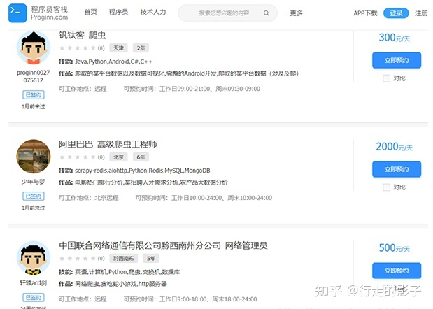This screenshot has height=309, width=433.
Task: Click APP下载 link
Action: [365, 13]
